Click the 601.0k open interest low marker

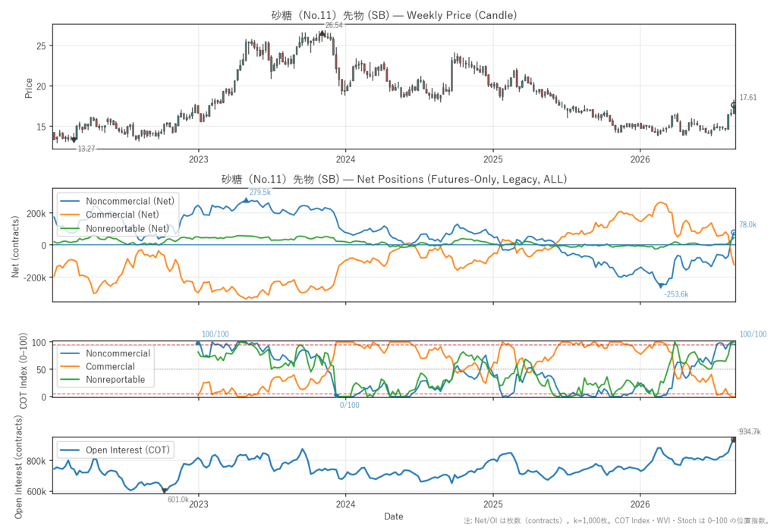(x=165, y=491)
